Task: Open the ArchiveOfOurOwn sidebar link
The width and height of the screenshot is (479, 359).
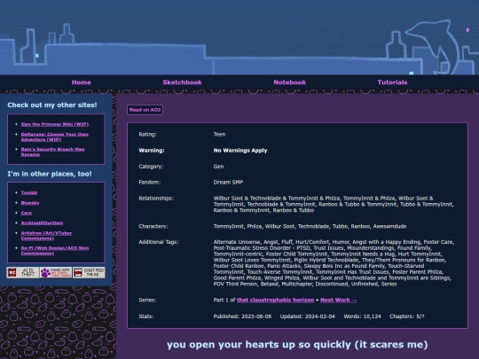Action: click(x=42, y=222)
